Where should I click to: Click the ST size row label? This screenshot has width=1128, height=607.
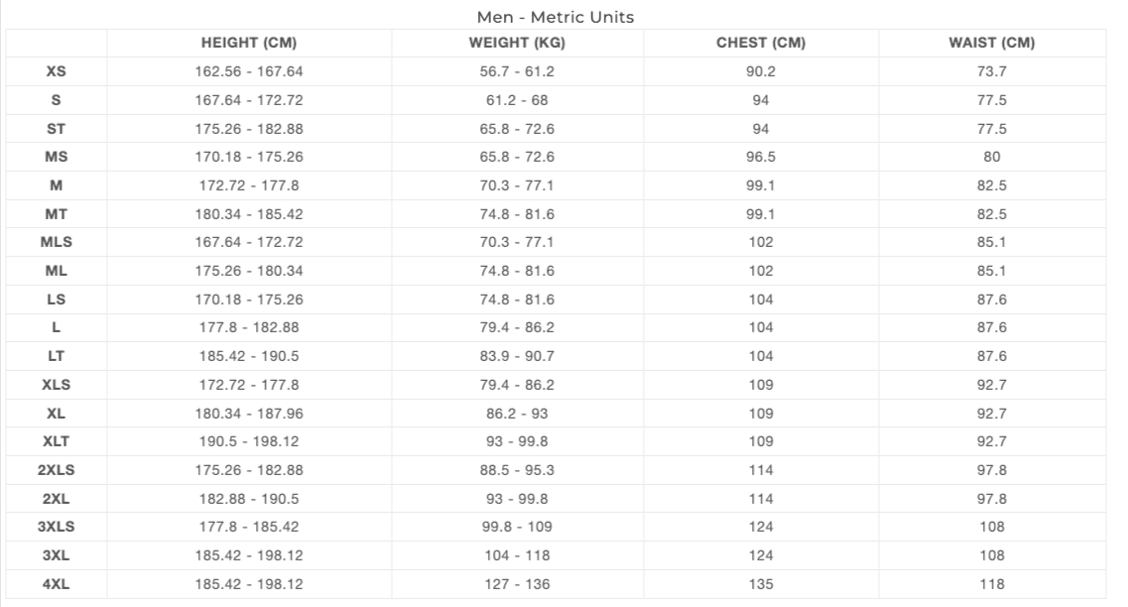coord(57,129)
